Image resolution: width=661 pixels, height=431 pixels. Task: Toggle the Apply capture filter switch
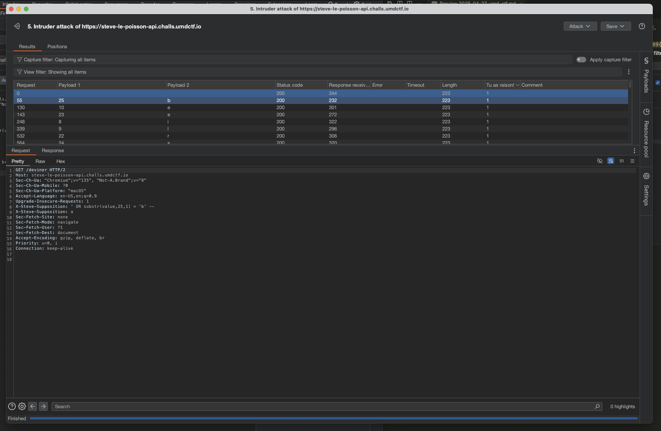pyautogui.click(x=581, y=60)
